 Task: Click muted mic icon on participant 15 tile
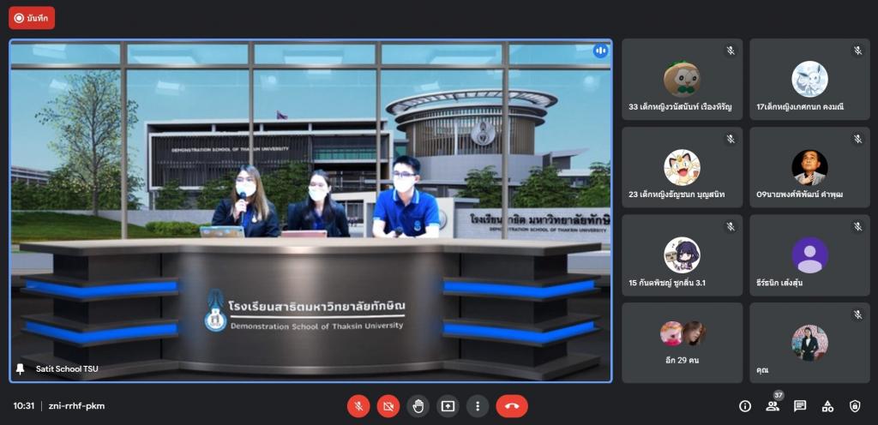click(731, 226)
